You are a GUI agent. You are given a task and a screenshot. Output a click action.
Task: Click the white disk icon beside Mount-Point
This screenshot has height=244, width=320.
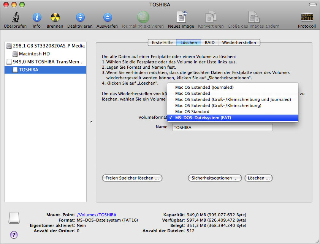[14, 218]
